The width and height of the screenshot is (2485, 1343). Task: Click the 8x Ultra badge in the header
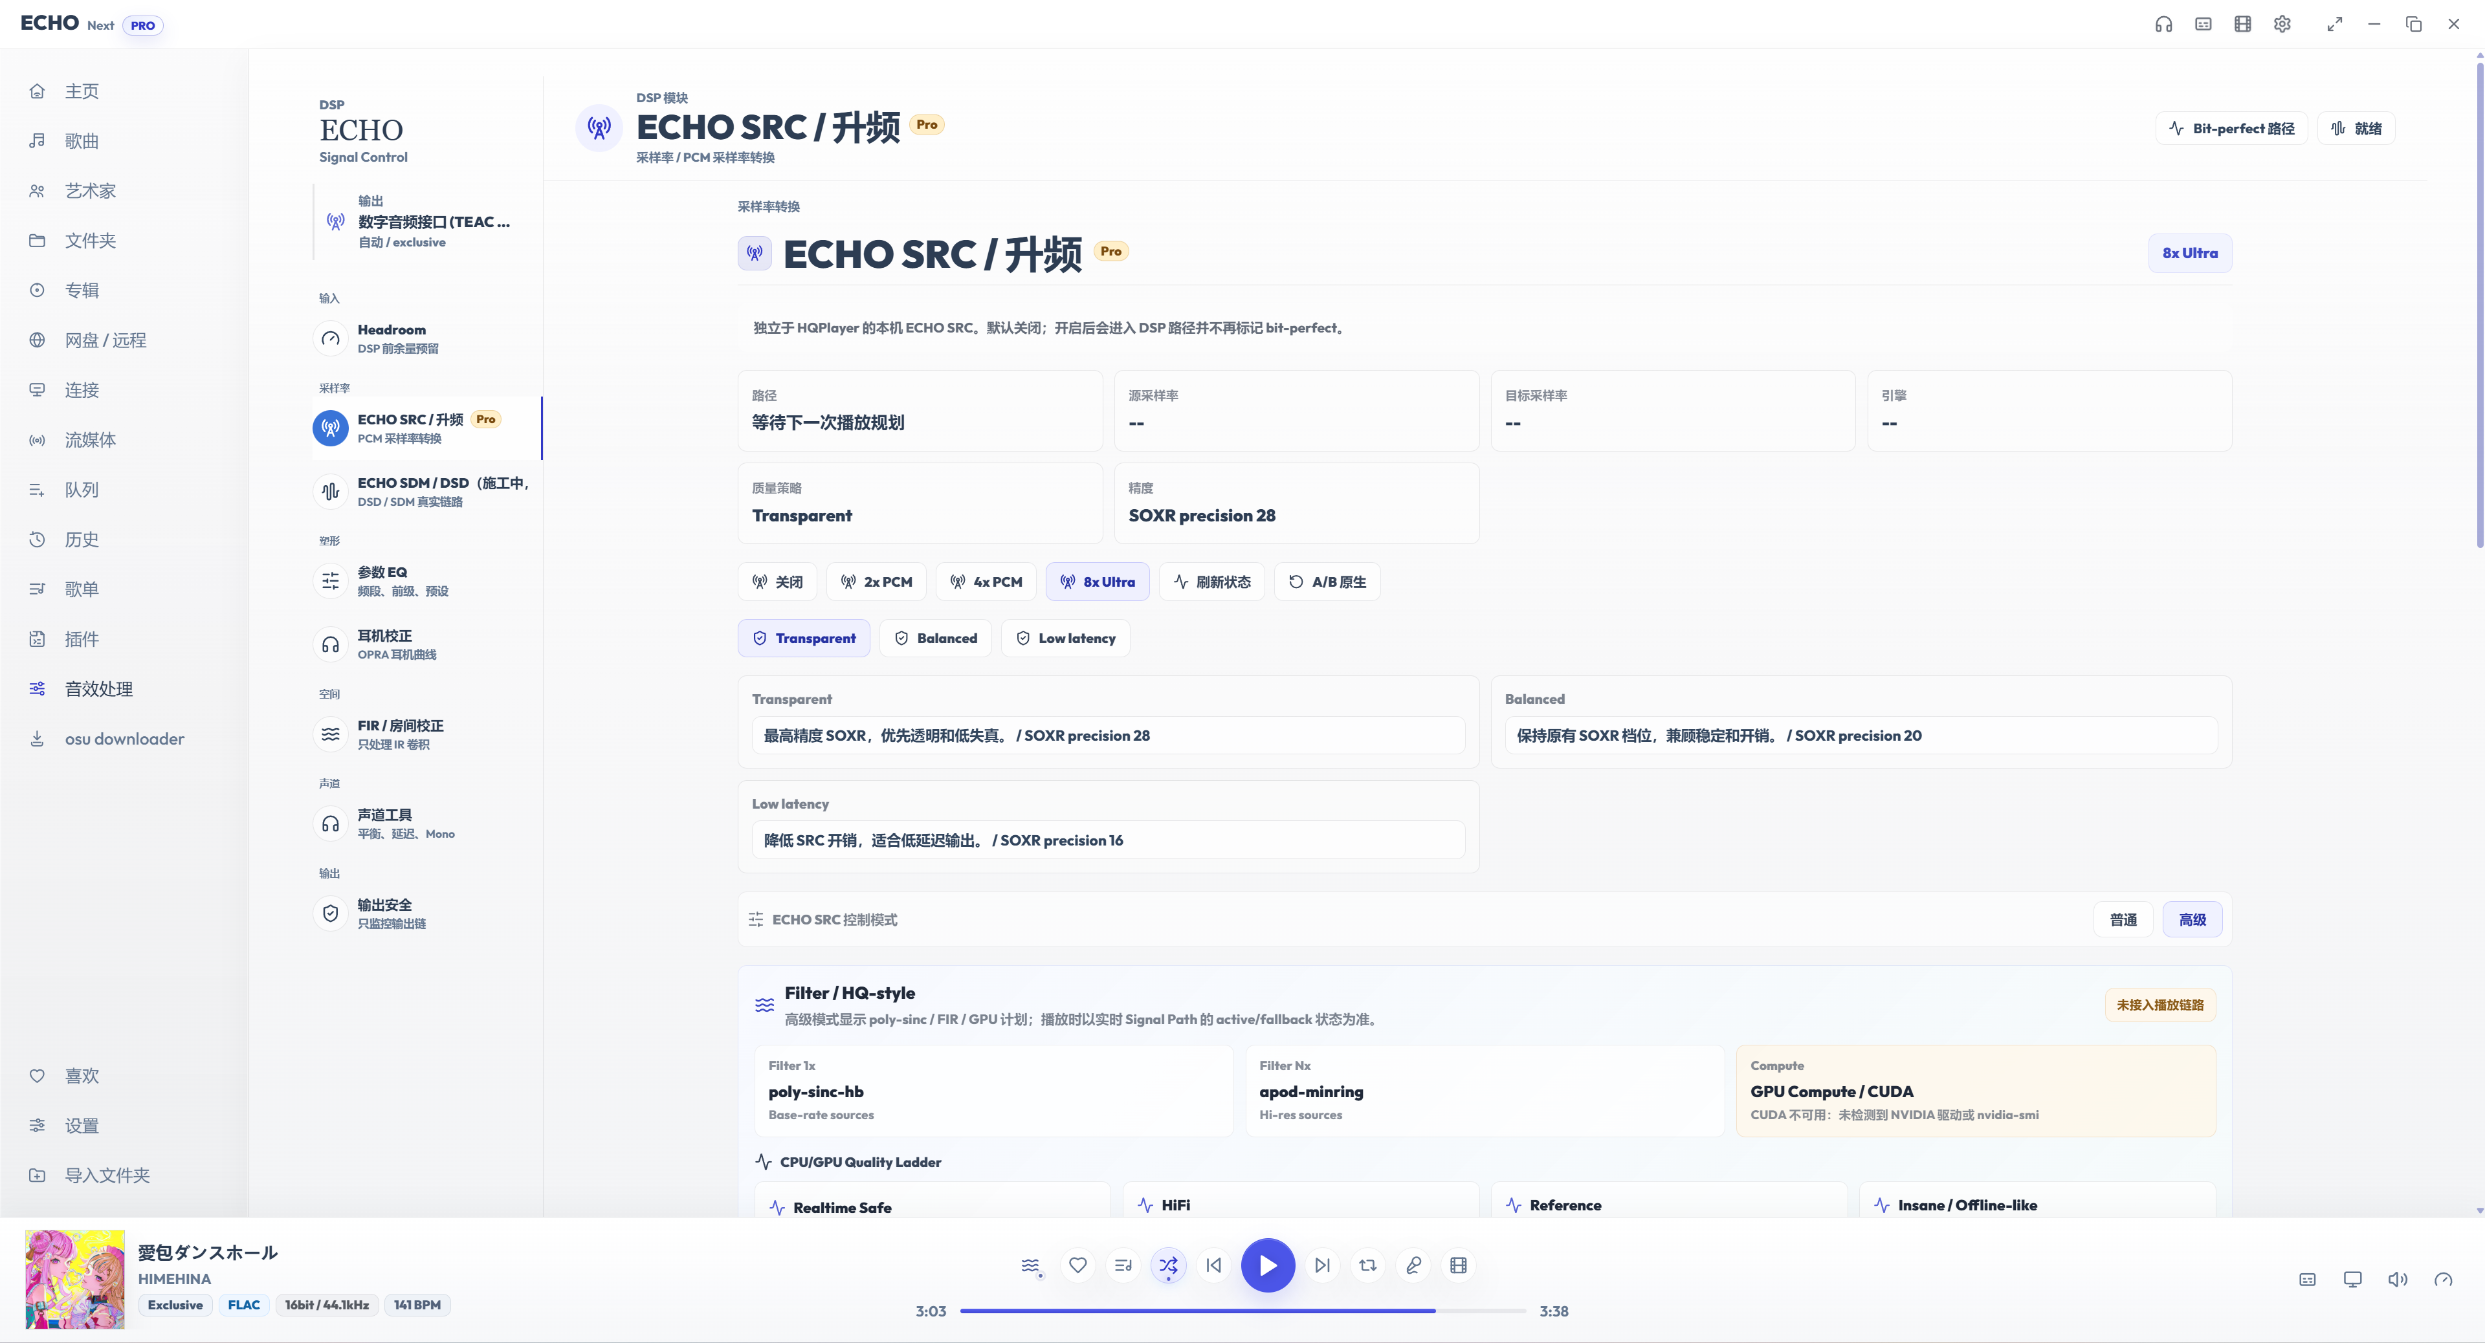[2190, 254]
